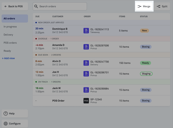Click POS Order's Boxing status badge
The image size is (173, 128).
(146, 101)
